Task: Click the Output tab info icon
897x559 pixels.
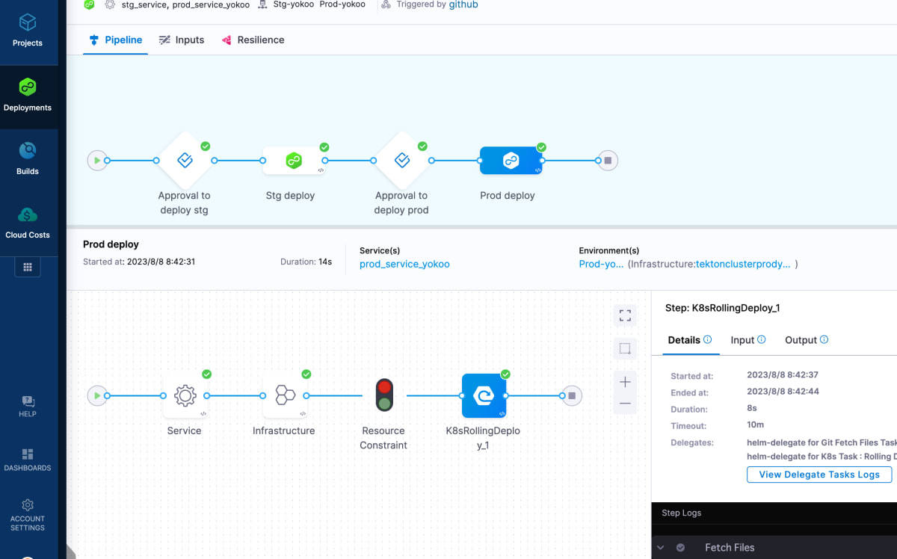Action: click(824, 339)
